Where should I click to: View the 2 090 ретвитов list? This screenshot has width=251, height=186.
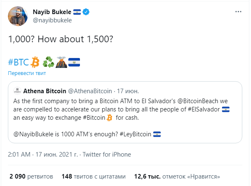[x=31, y=176]
